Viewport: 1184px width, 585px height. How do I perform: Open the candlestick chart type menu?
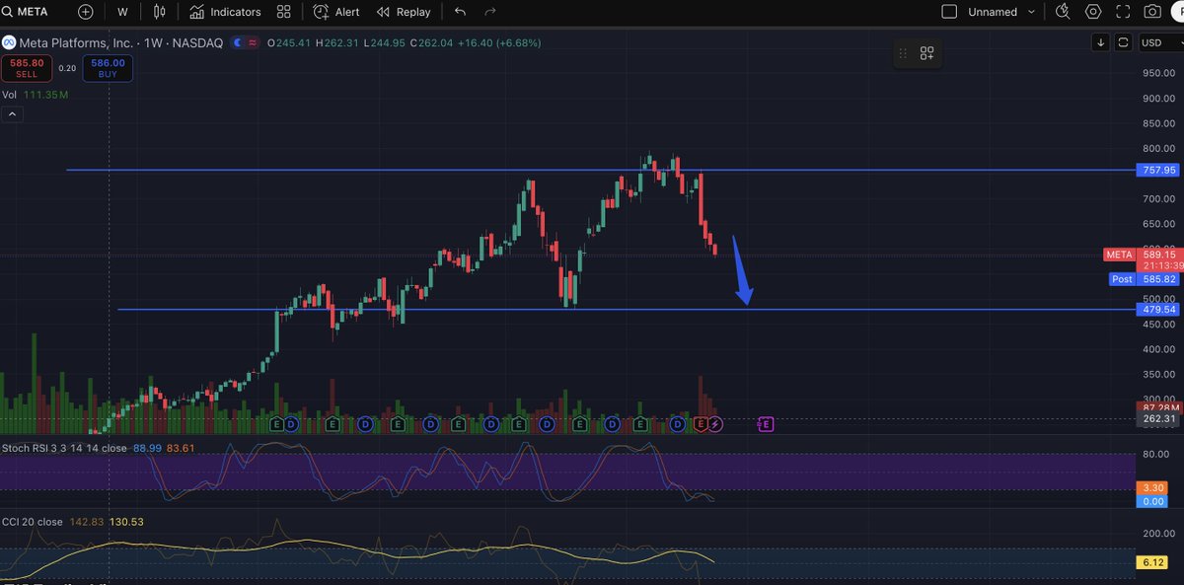[x=160, y=12]
